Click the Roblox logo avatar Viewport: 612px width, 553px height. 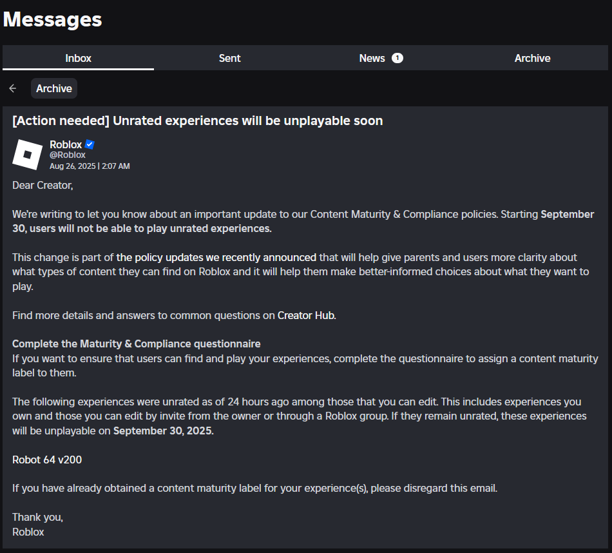27,155
